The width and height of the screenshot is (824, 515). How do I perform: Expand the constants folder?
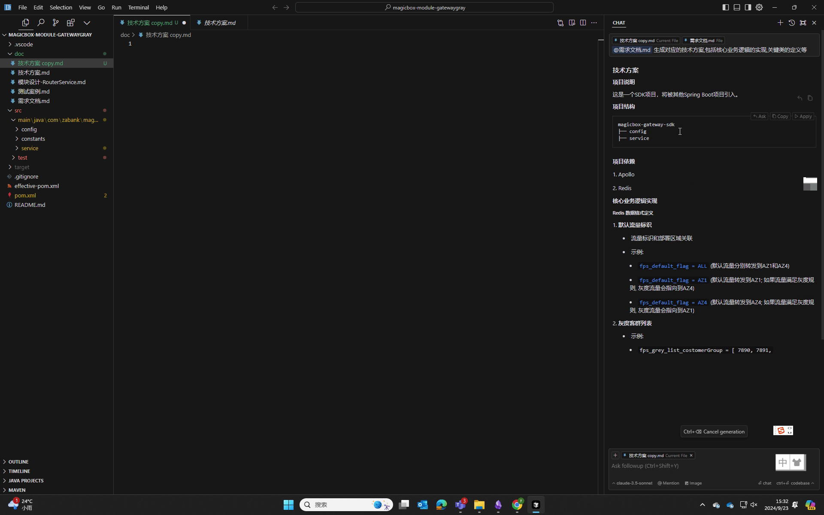[57, 139]
